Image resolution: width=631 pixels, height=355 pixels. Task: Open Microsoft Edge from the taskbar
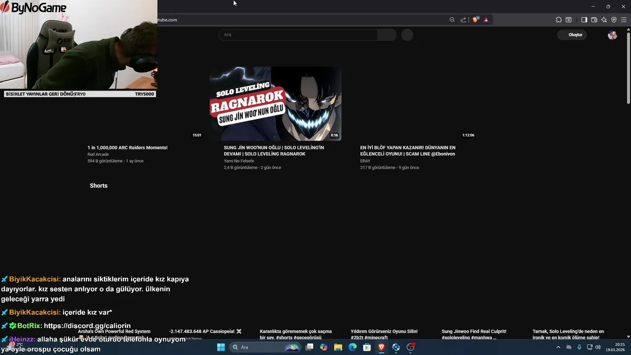tap(352, 347)
